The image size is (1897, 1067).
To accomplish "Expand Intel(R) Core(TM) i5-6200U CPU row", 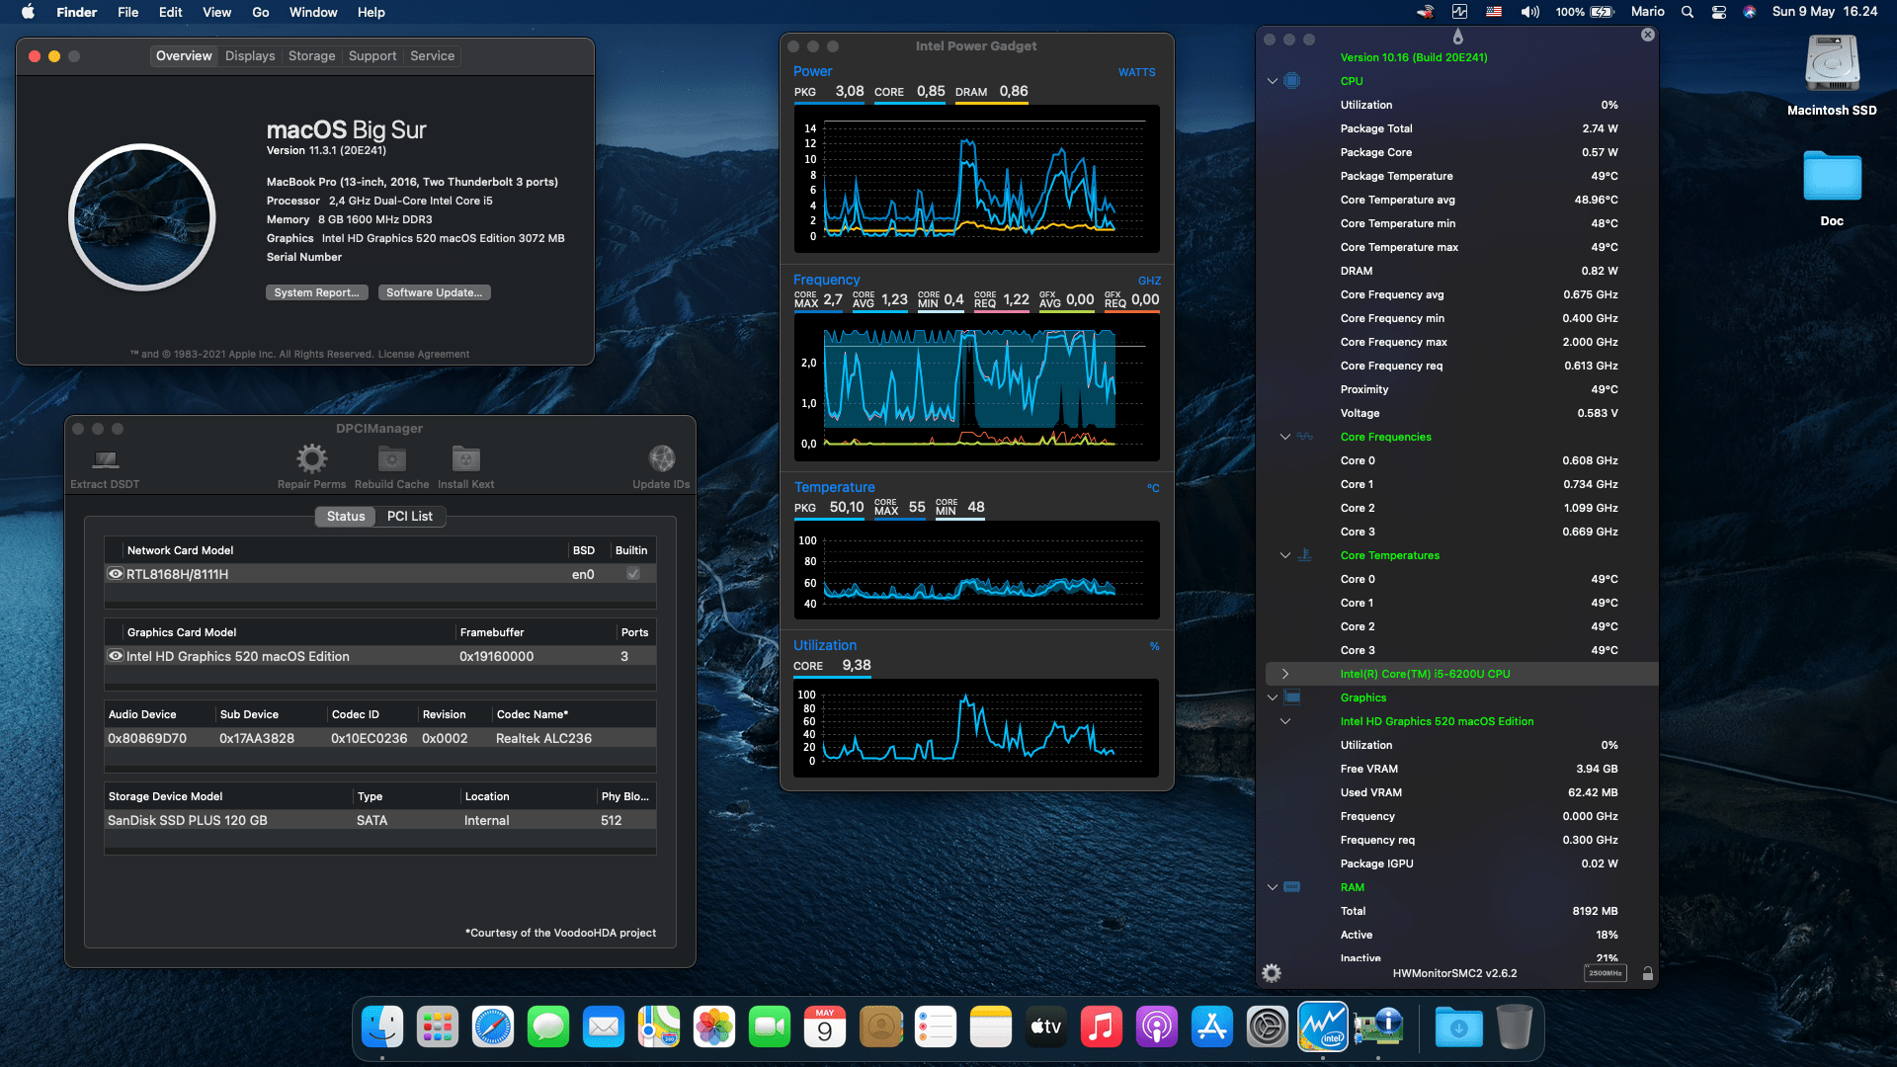I will pyautogui.click(x=1285, y=674).
